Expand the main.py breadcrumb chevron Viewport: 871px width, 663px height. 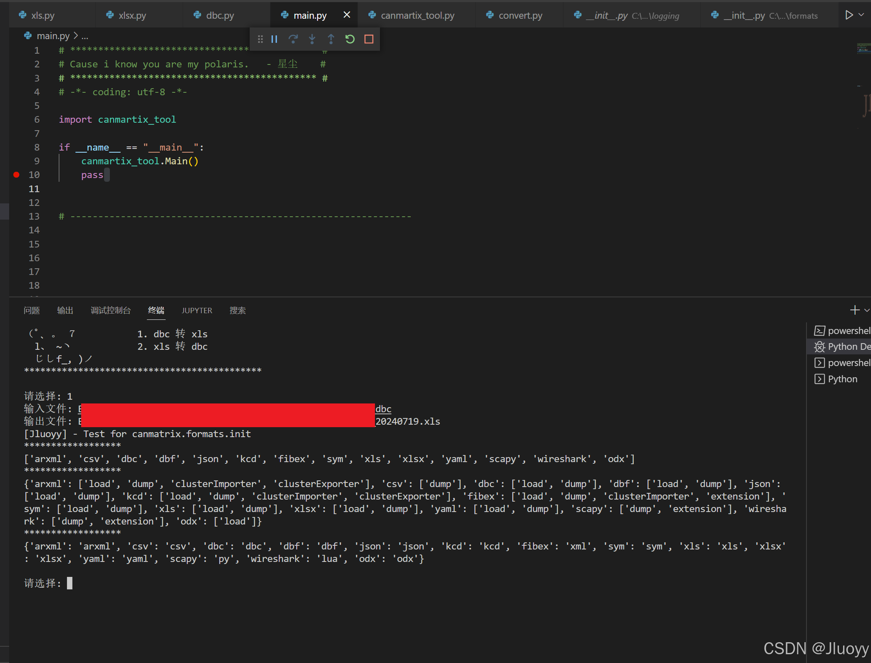pyautogui.click(x=76, y=36)
